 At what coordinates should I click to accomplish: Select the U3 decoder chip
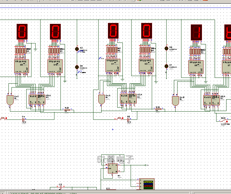146,65
